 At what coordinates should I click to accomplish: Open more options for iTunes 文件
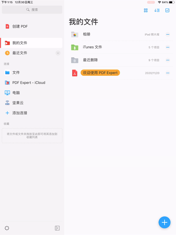point(168,47)
